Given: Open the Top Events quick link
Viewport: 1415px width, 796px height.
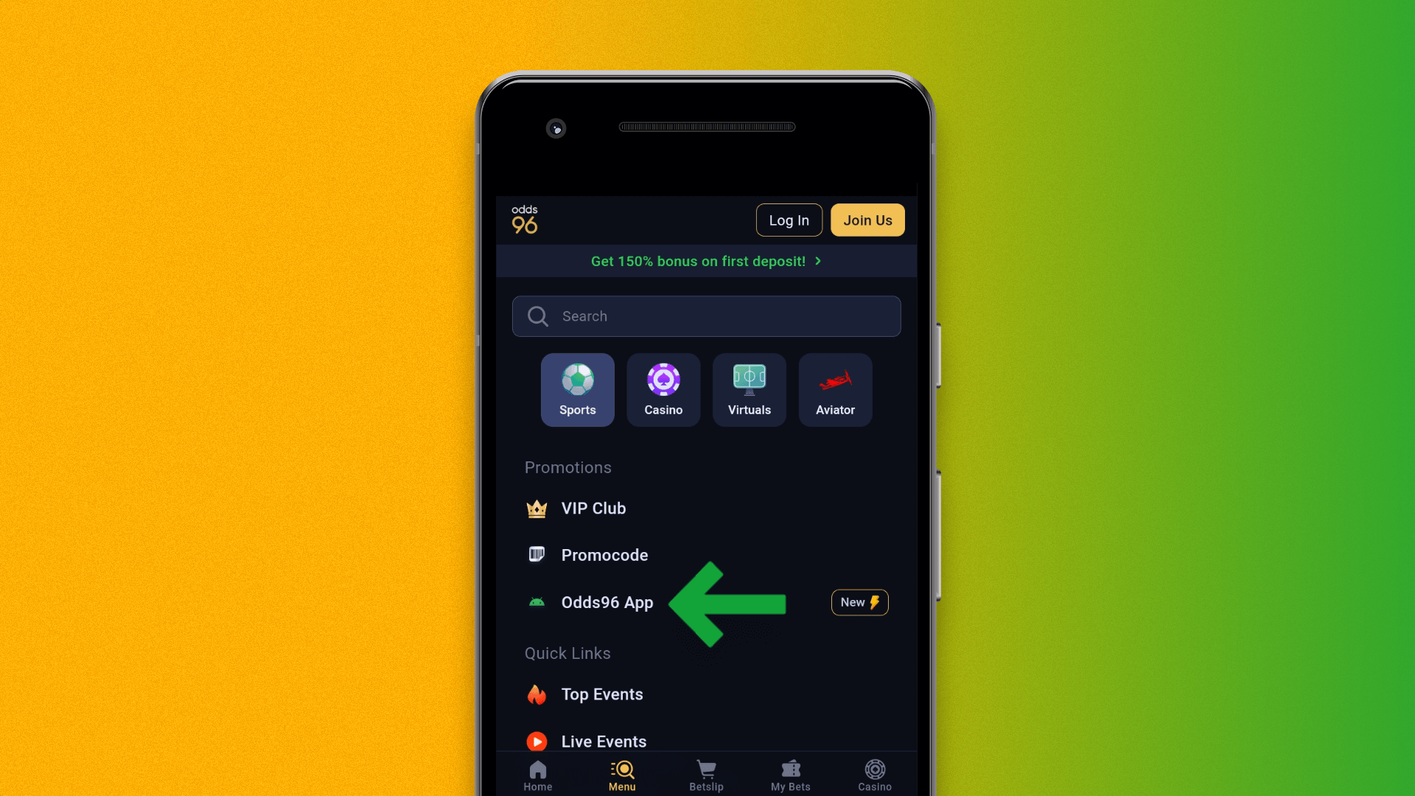Looking at the screenshot, I should click(601, 694).
